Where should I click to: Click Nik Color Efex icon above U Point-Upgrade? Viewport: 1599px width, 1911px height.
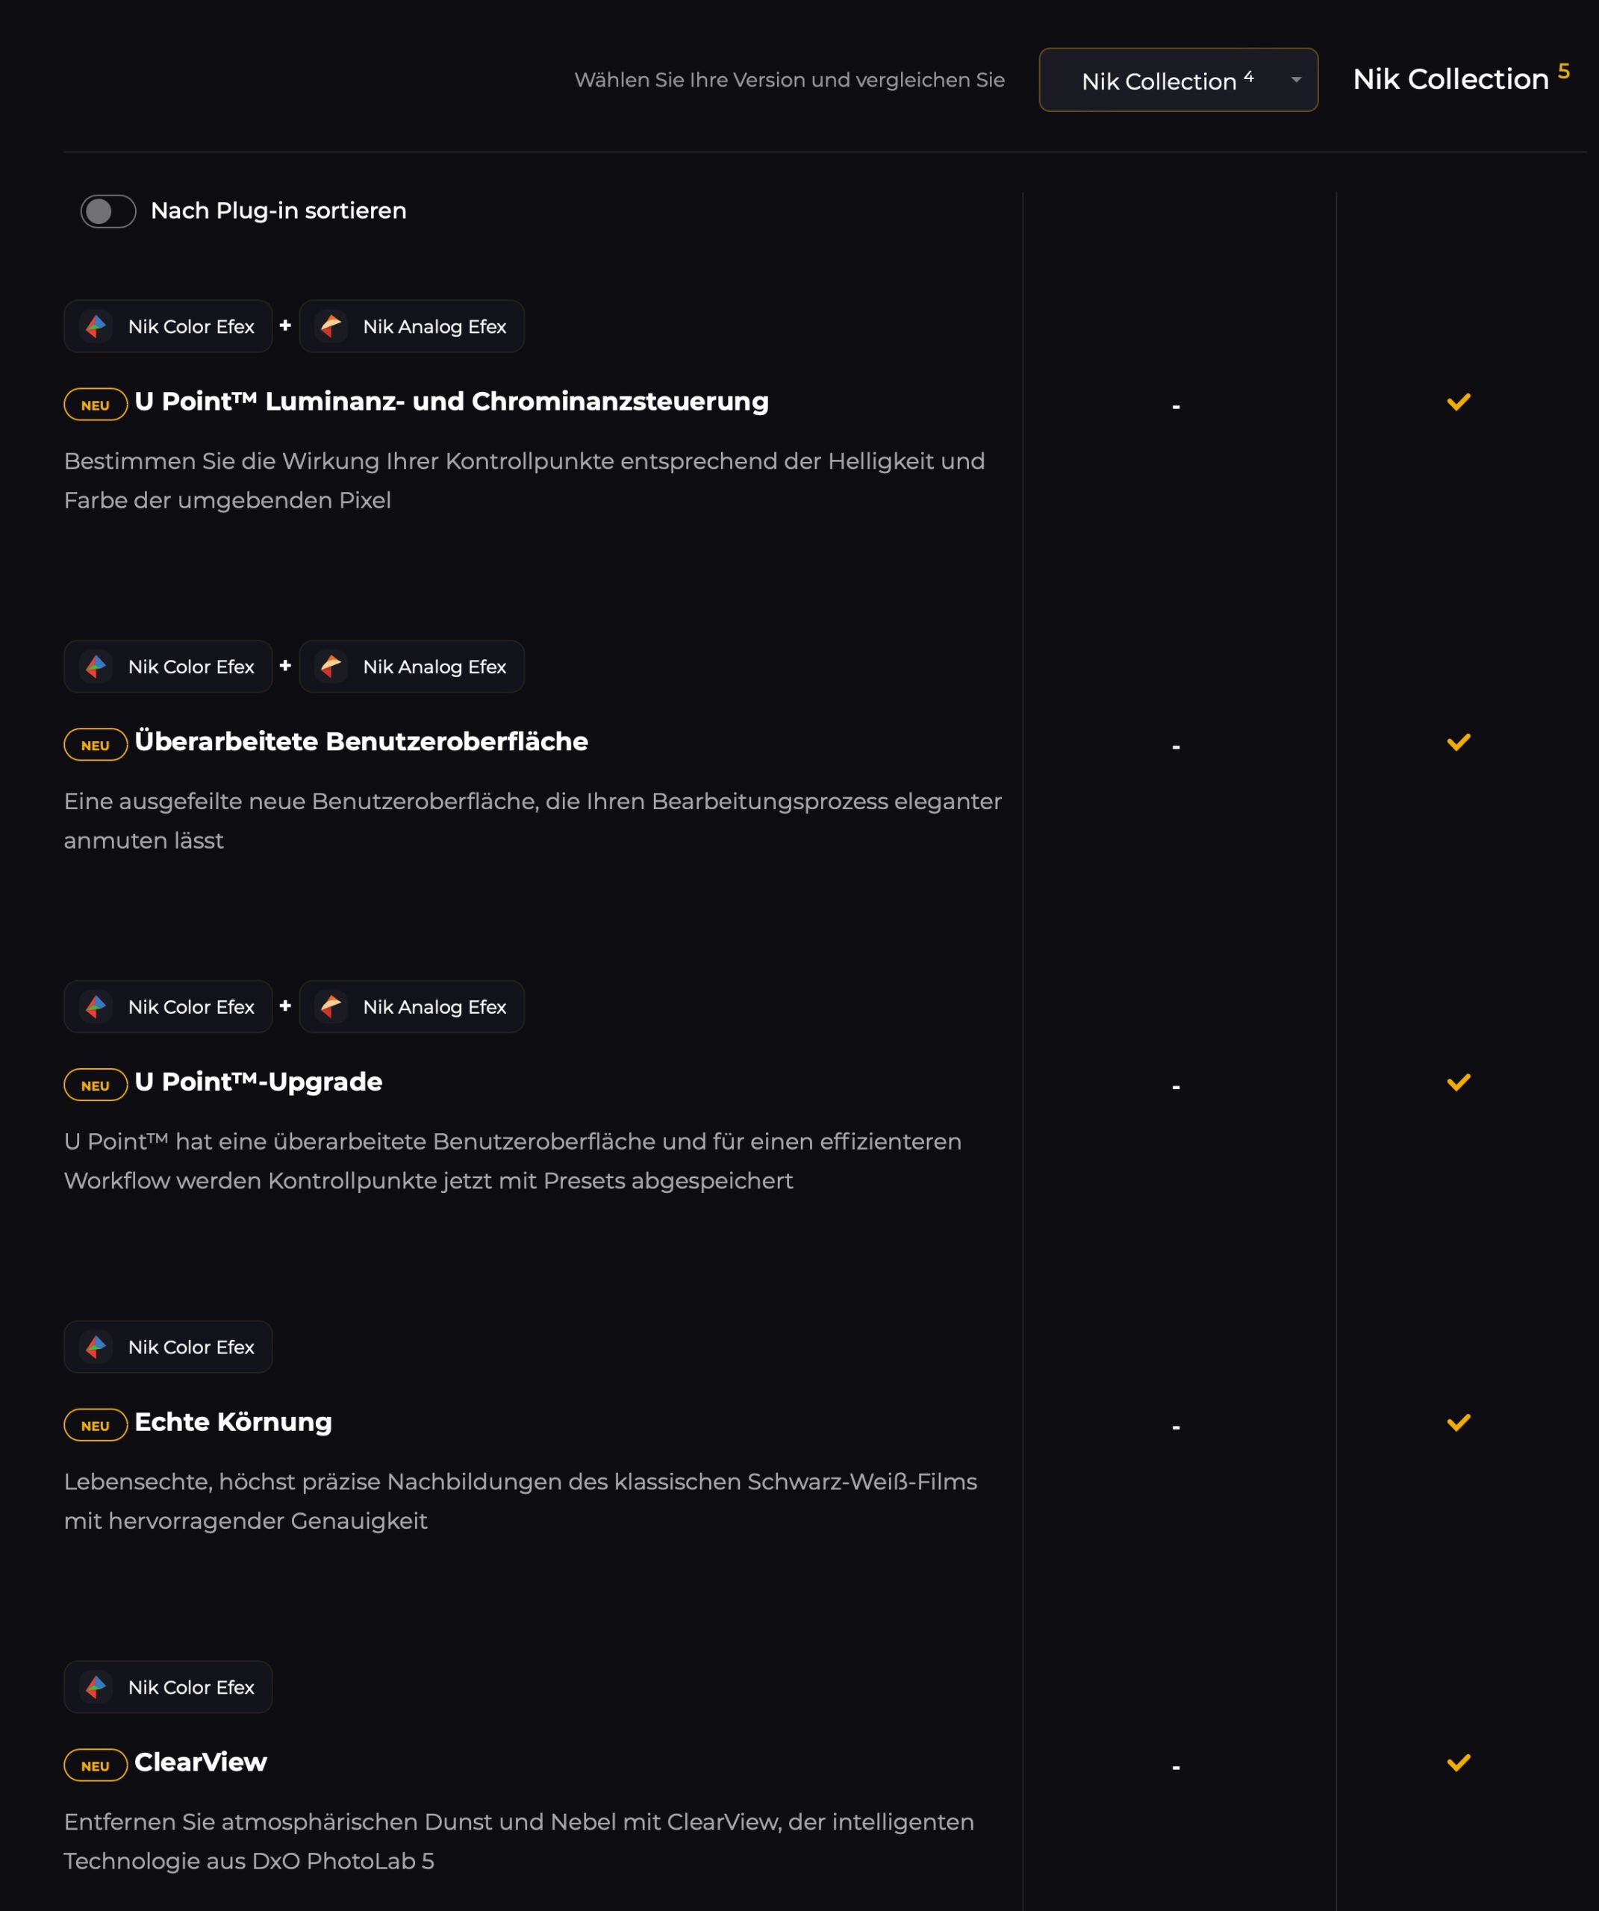coord(96,1006)
